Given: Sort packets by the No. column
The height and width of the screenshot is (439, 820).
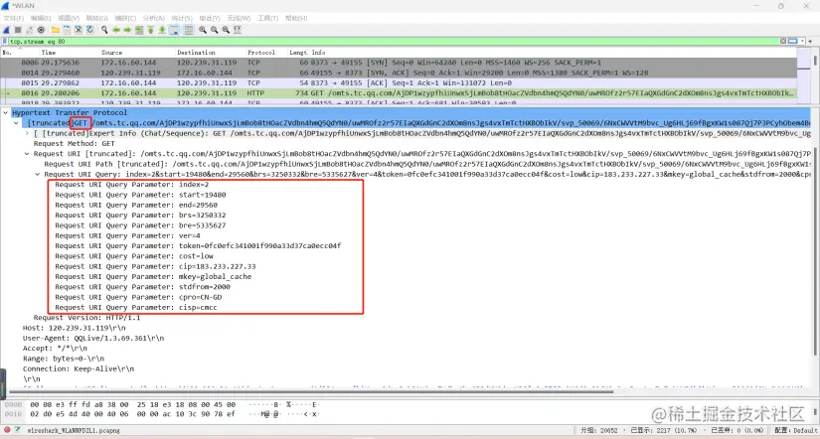Looking at the screenshot, I should pos(20,53).
